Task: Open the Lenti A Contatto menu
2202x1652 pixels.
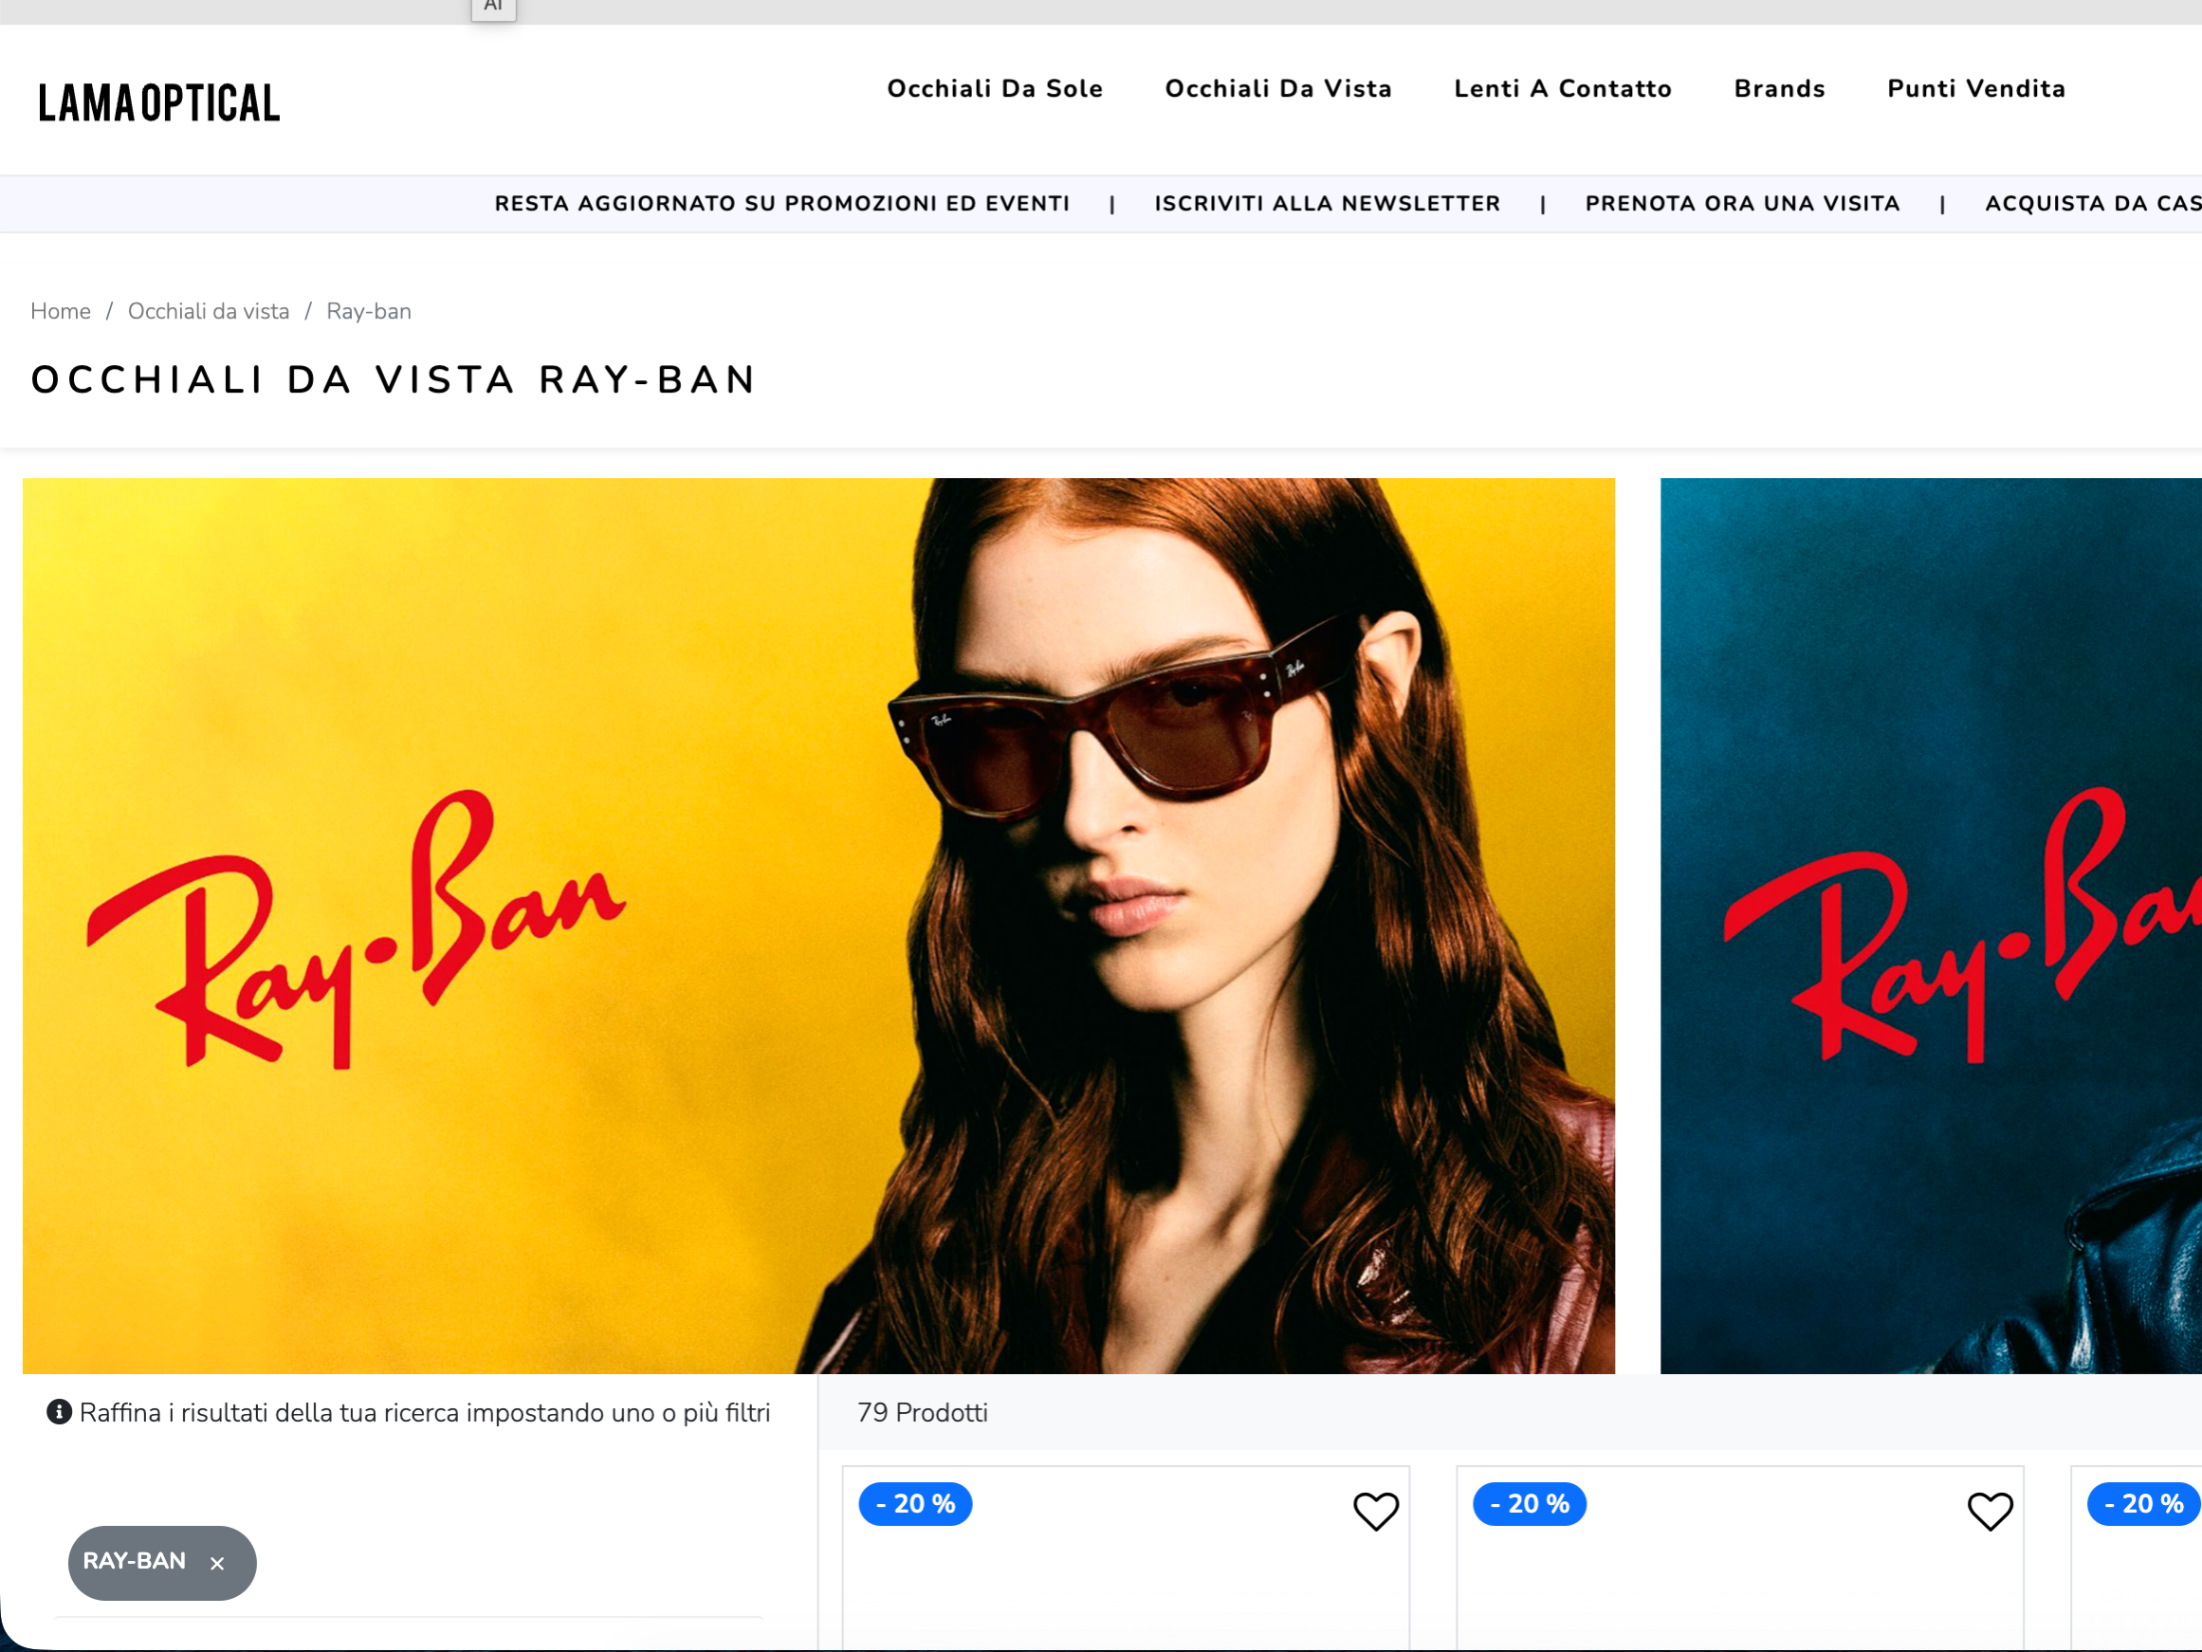Action: tap(1563, 88)
